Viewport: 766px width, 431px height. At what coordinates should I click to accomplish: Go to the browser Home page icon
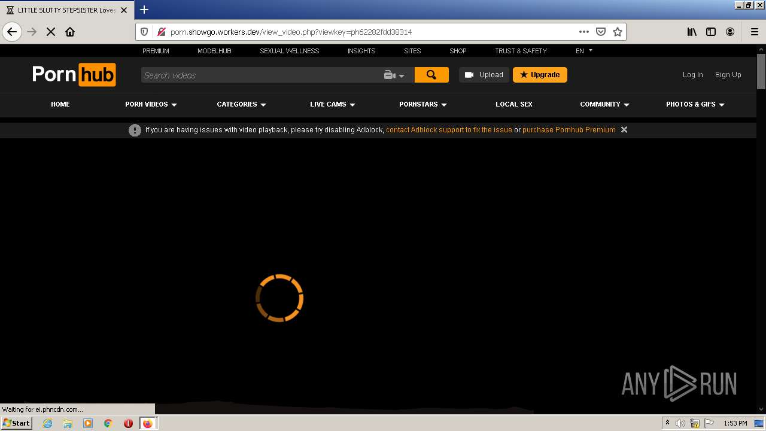(70, 32)
